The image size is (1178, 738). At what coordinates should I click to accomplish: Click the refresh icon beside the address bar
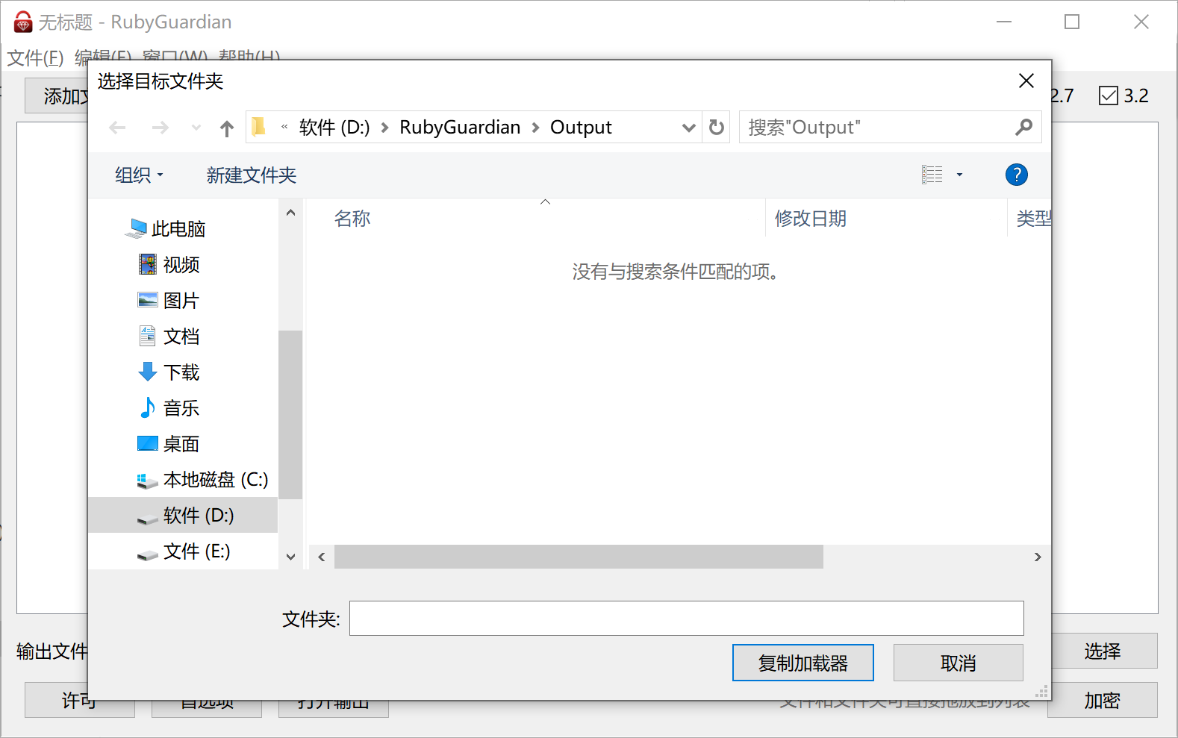(716, 128)
